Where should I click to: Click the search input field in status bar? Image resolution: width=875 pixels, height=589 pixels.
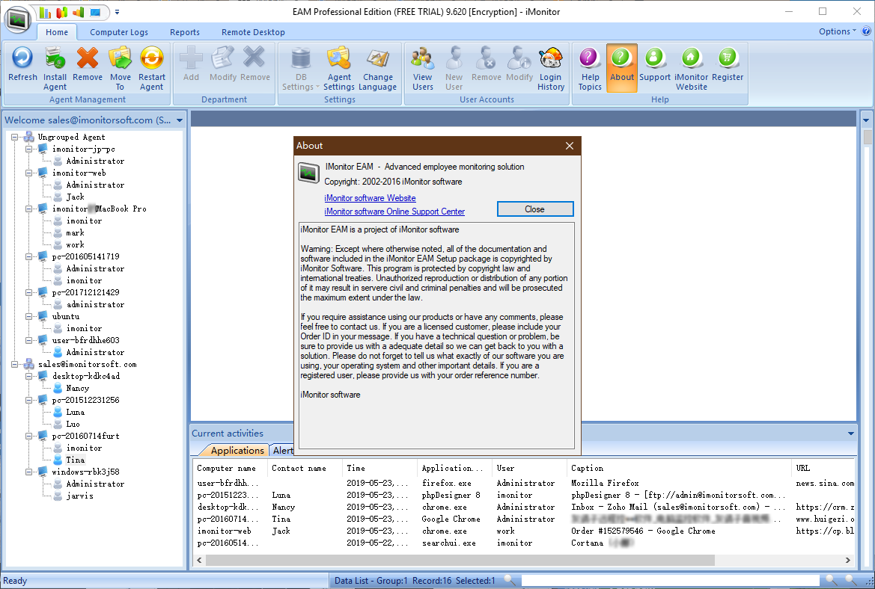click(670, 581)
